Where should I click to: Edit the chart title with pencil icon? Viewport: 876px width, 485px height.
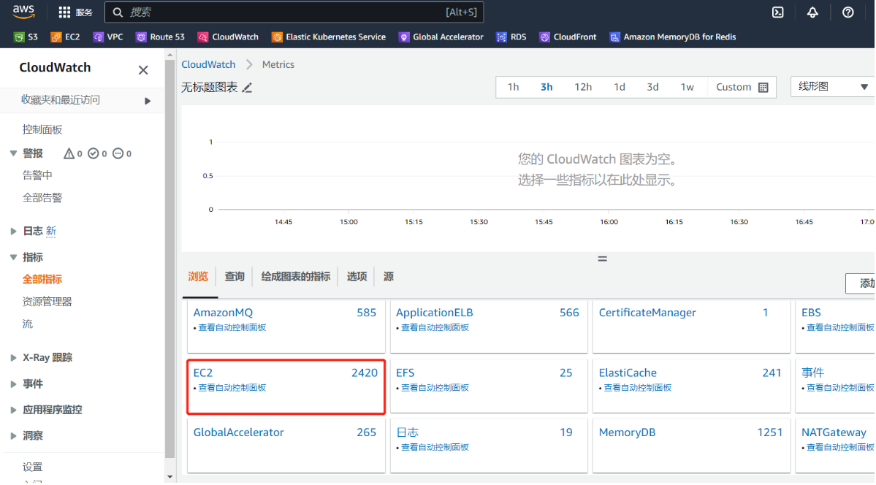click(x=247, y=88)
